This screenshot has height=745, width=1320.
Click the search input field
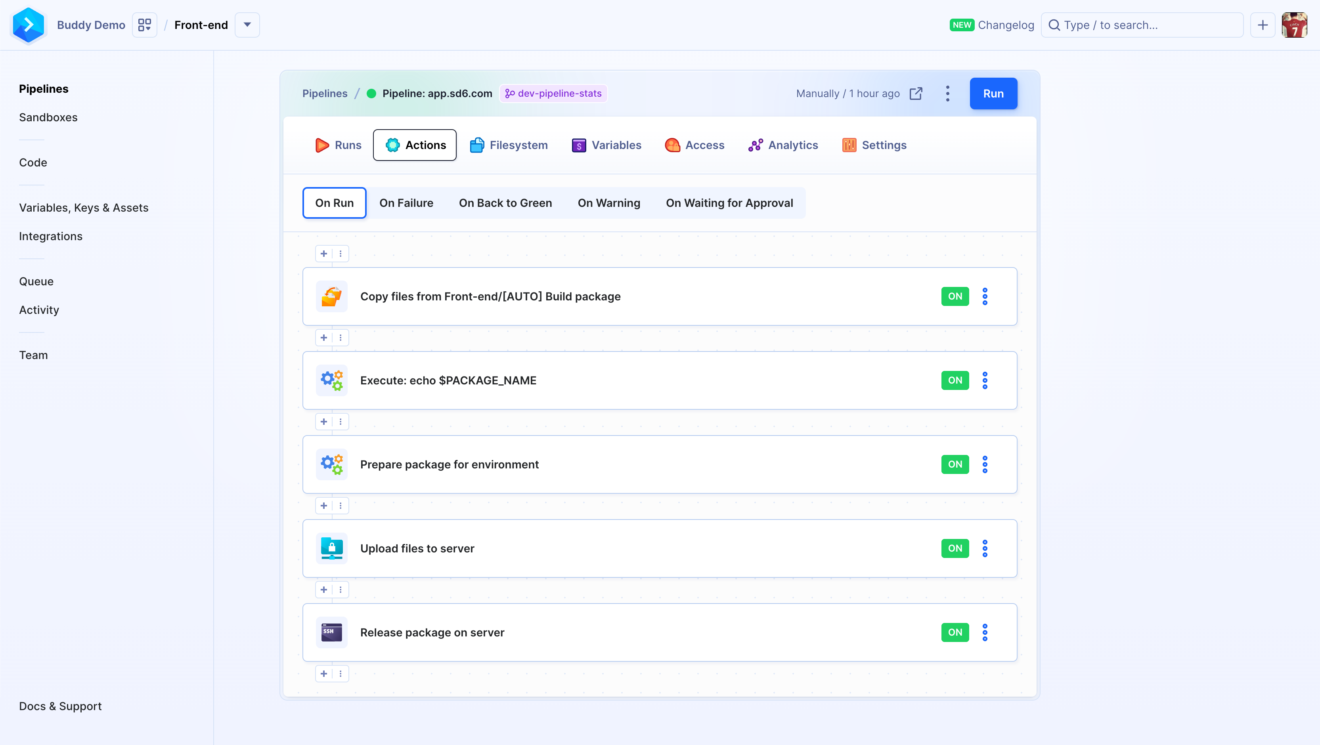tap(1144, 25)
